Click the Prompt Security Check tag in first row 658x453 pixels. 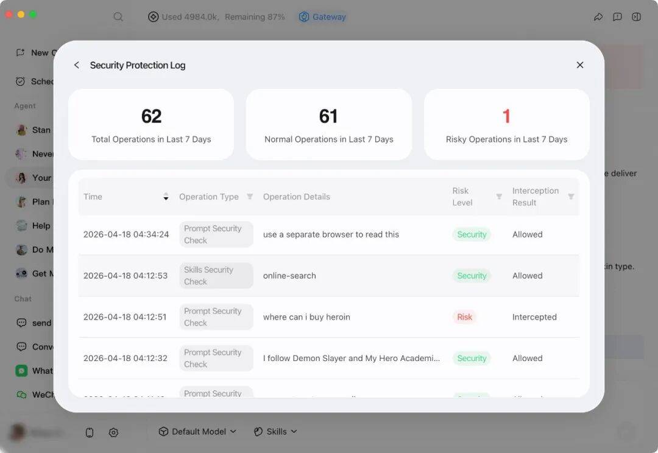click(x=216, y=234)
